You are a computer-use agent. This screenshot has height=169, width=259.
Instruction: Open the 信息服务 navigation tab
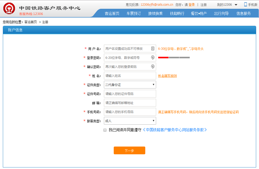[243, 13]
